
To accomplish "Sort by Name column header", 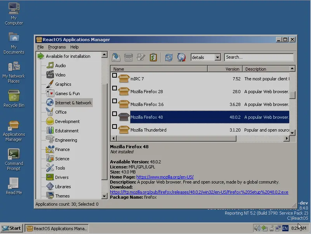I will (x=159, y=69).
